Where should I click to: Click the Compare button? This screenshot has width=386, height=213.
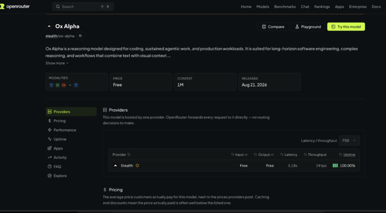(273, 27)
